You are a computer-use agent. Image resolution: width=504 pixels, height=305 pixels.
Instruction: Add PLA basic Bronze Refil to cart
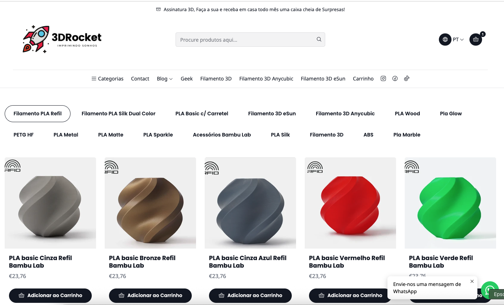pos(150,295)
